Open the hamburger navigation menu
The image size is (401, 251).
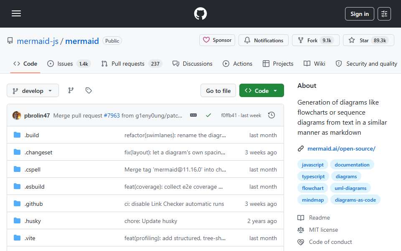coord(16,13)
